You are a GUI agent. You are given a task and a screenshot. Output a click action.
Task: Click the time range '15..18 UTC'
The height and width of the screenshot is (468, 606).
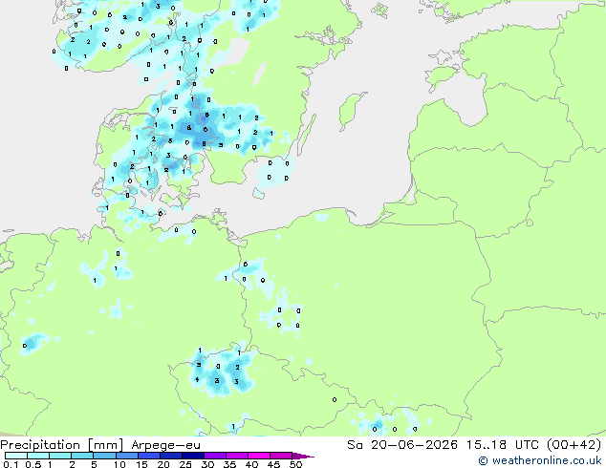(x=503, y=445)
